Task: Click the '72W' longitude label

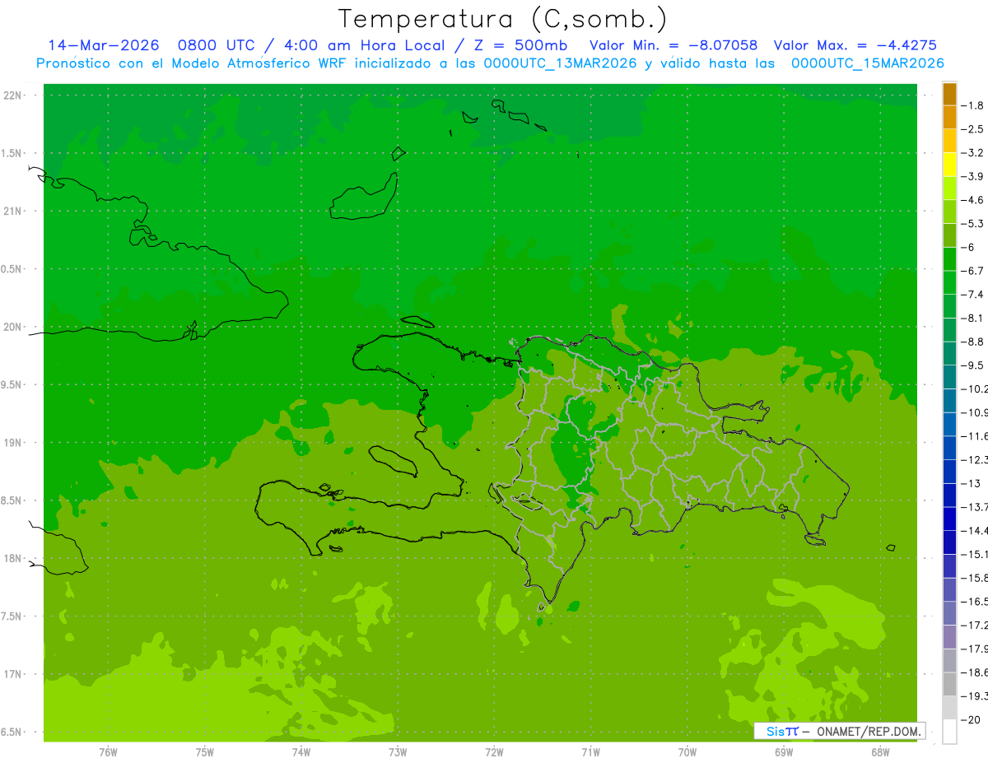Action: pos(494,753)
